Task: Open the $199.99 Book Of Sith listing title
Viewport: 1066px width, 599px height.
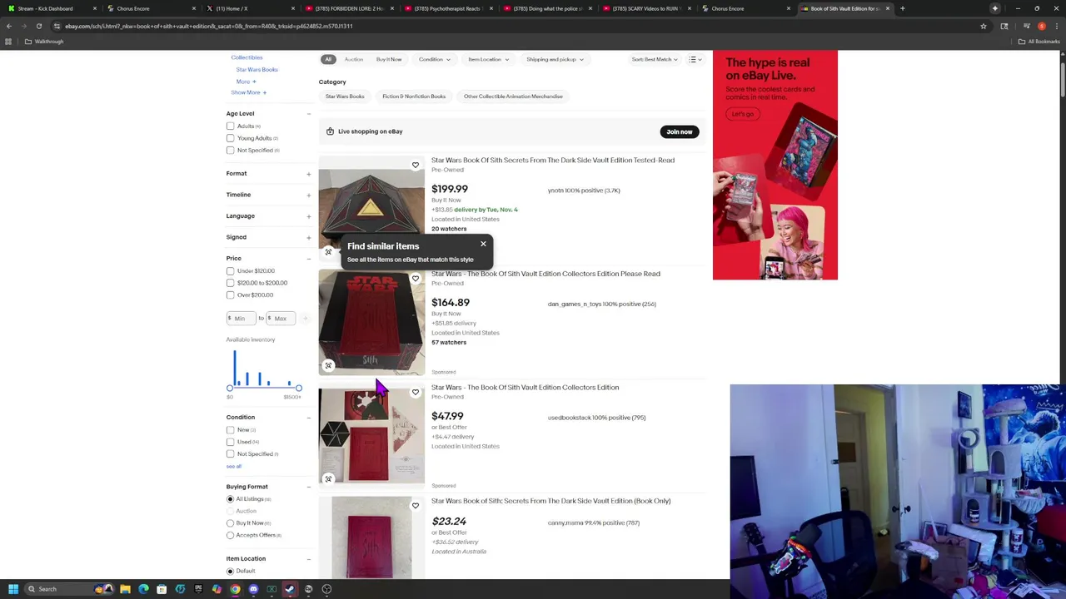Action: pyautogui.click(x=553, y=160)
